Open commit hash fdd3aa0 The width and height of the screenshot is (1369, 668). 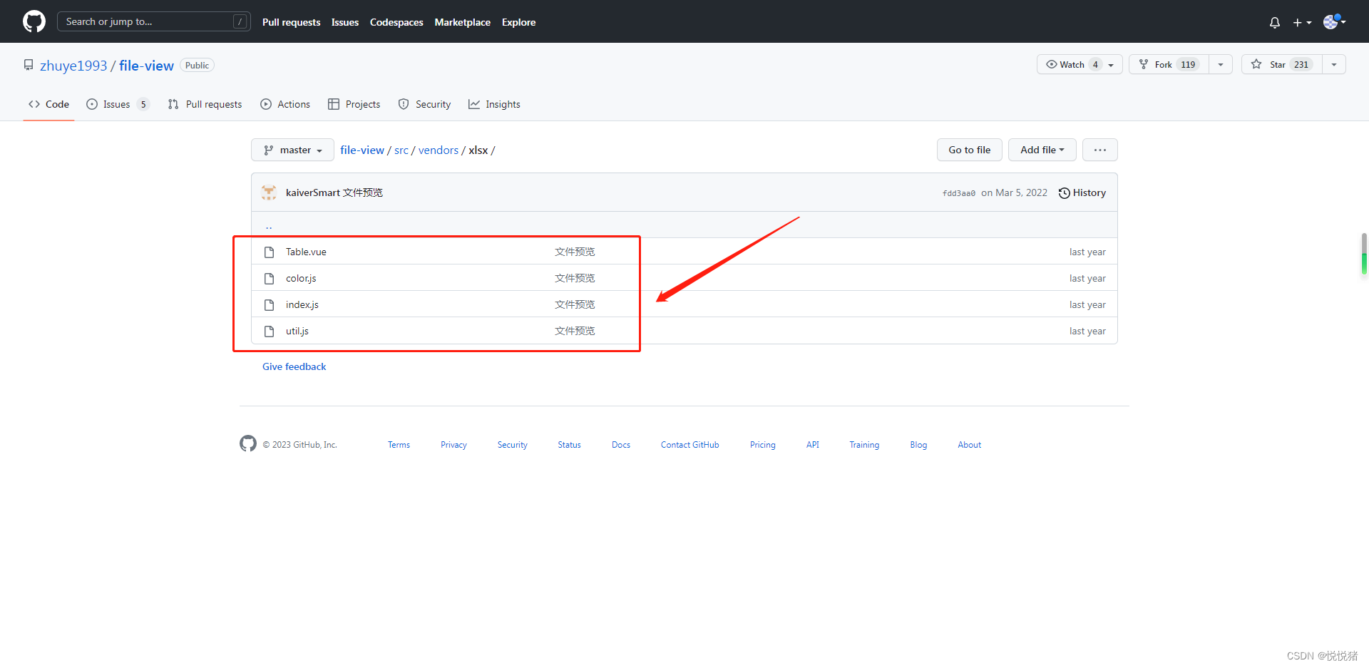click(x=959, y=193)
